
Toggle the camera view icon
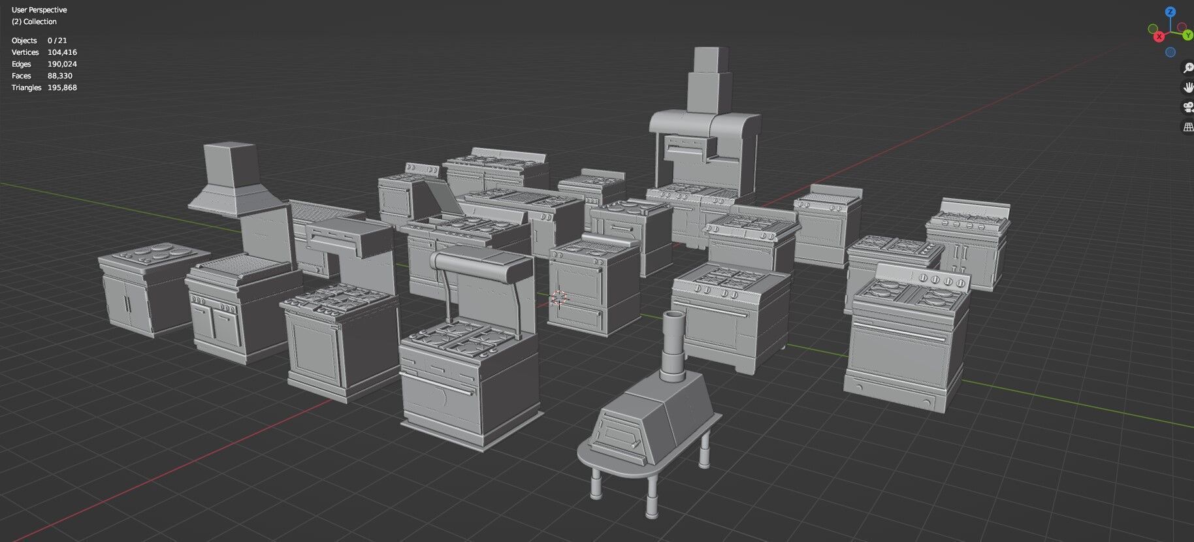click(1188, 107)
